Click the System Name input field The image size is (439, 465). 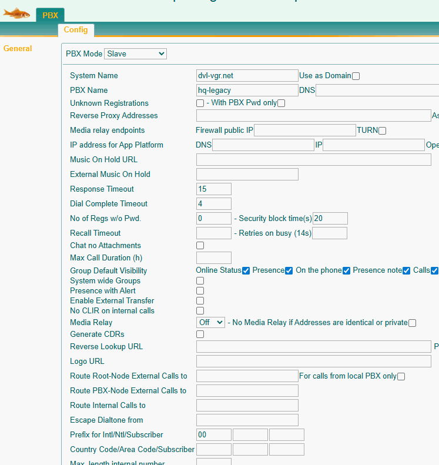tap(247, 76)
